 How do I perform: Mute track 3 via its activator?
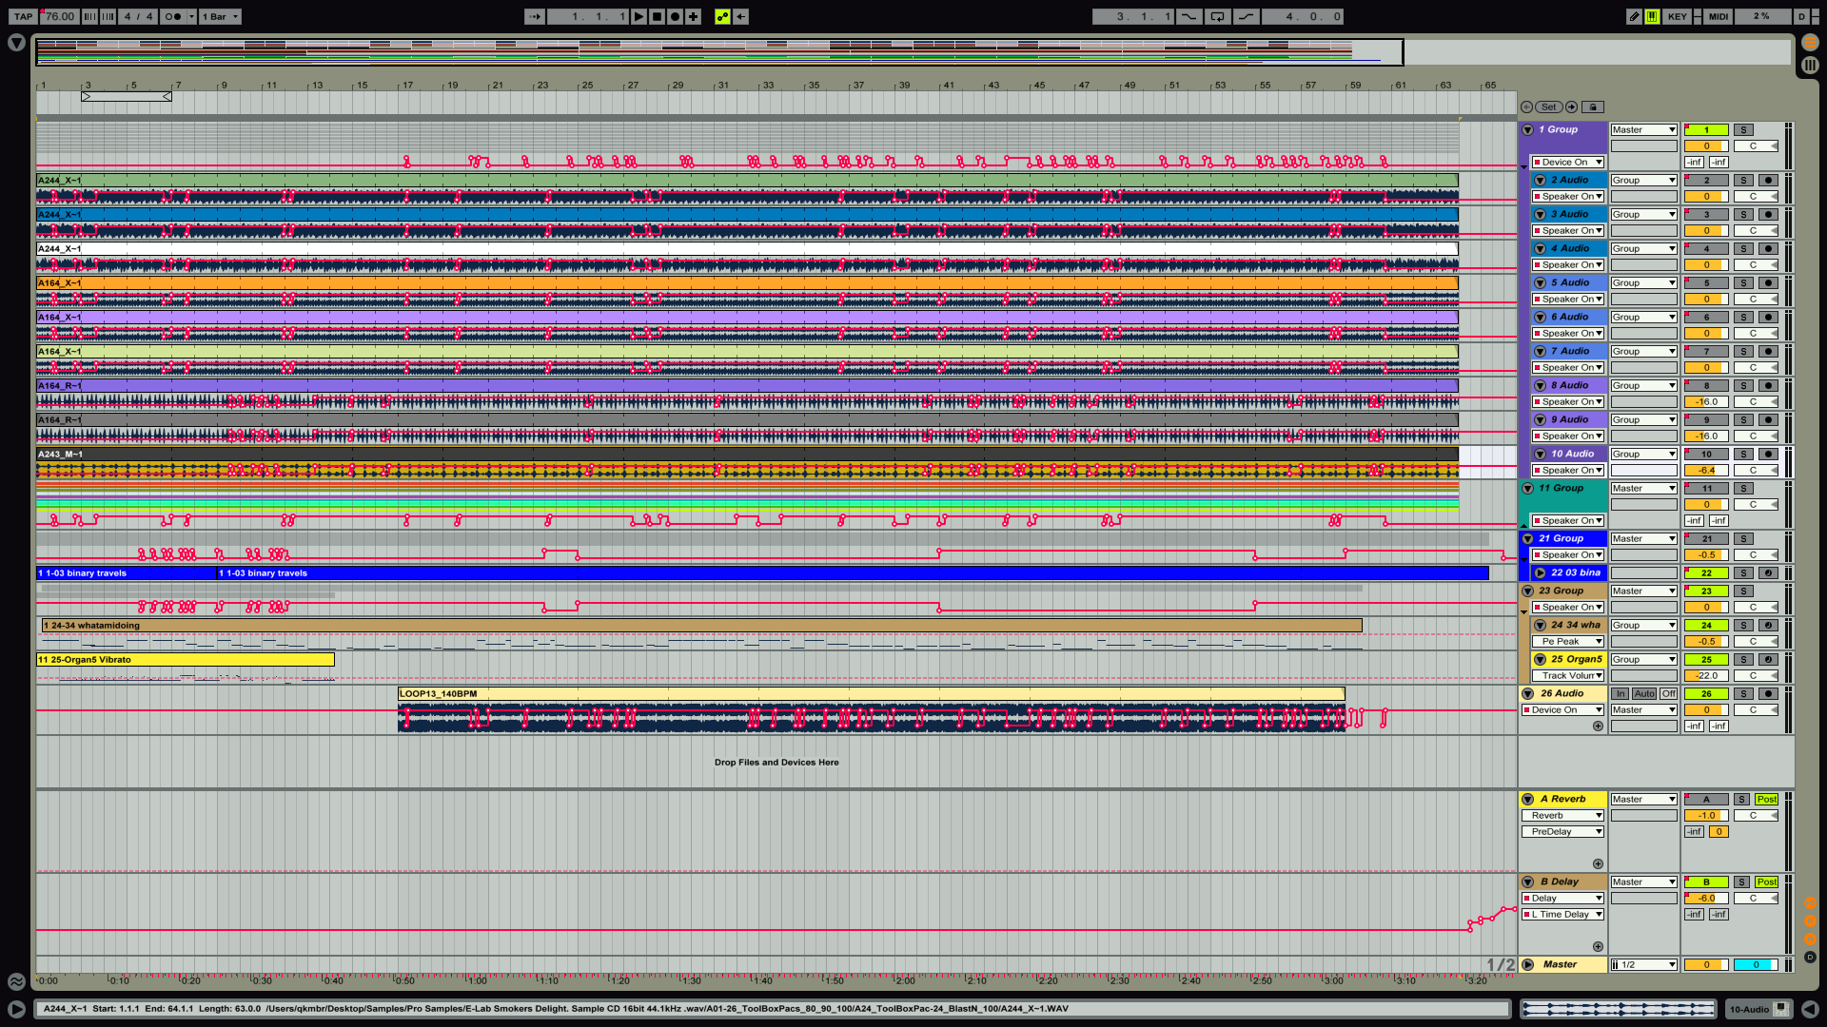pyautogui.click(x=1706, y=215)
